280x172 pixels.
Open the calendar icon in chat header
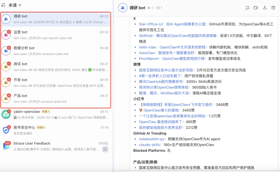pyautogui.click(x=273, y=8)
